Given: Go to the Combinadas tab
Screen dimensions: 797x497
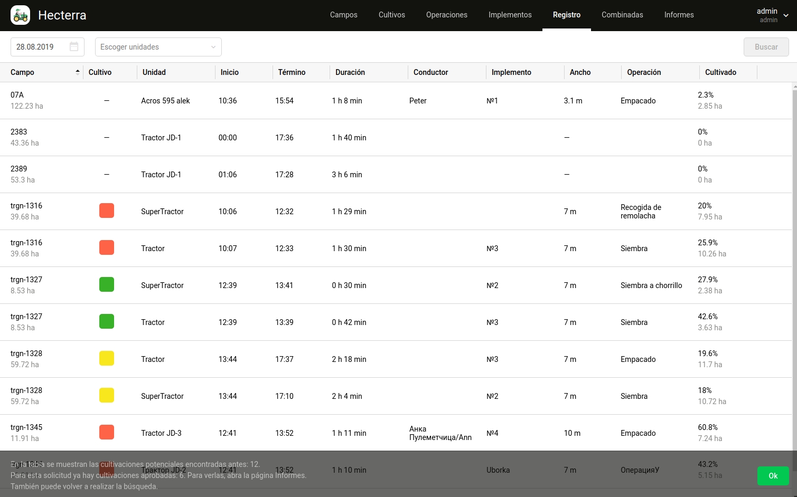Looking at the screenshot, I should (x=622, y=15).
